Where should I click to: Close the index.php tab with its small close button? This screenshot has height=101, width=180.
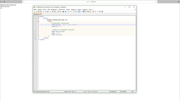click(x=40, y=14)
